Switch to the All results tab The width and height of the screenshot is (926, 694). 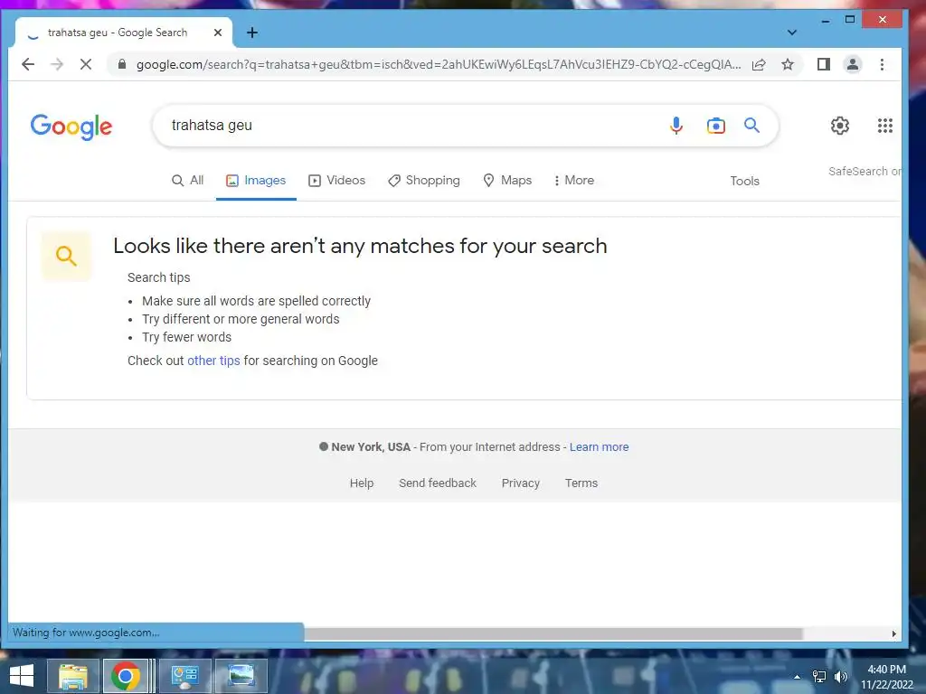click(188, 181)
